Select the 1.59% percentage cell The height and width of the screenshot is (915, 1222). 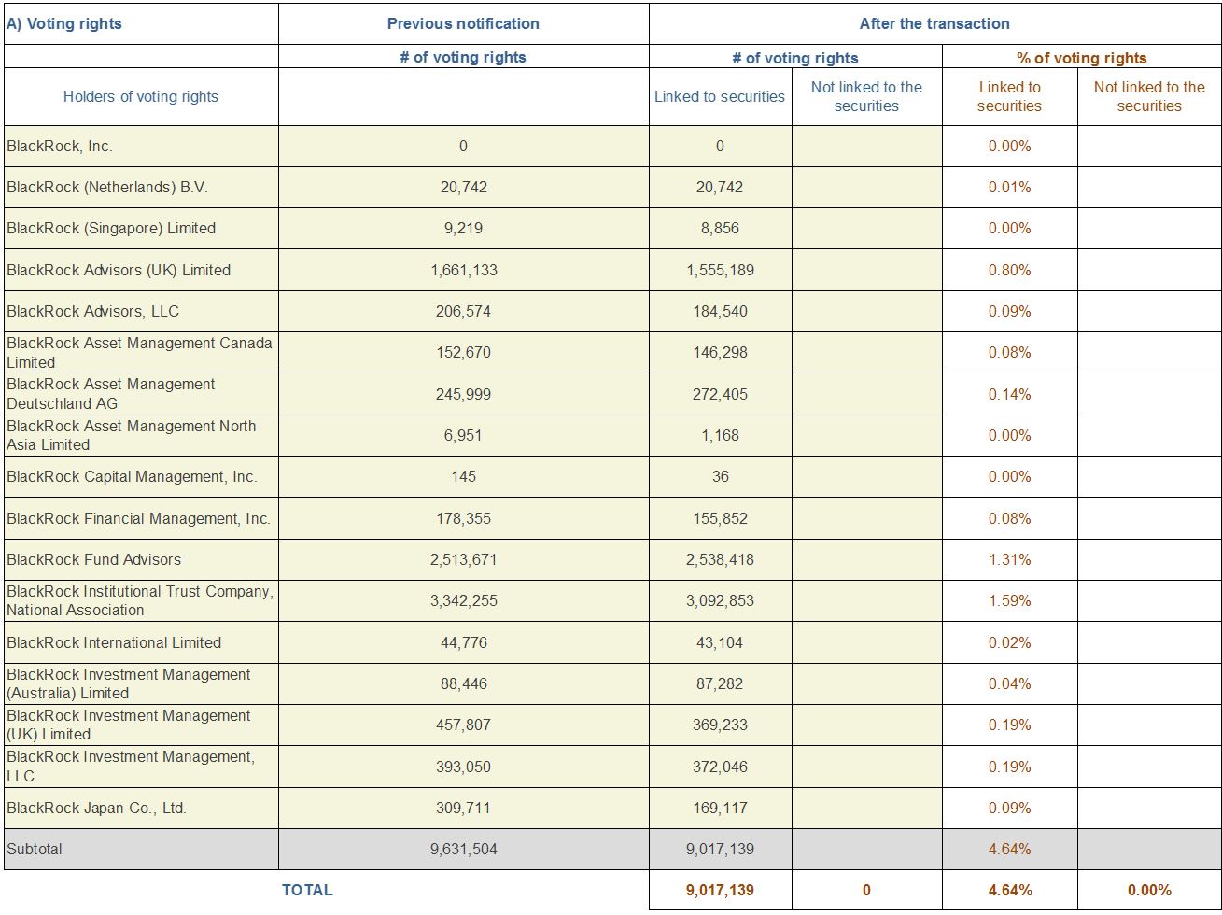pyautogui.click(x=1010, y=600)
